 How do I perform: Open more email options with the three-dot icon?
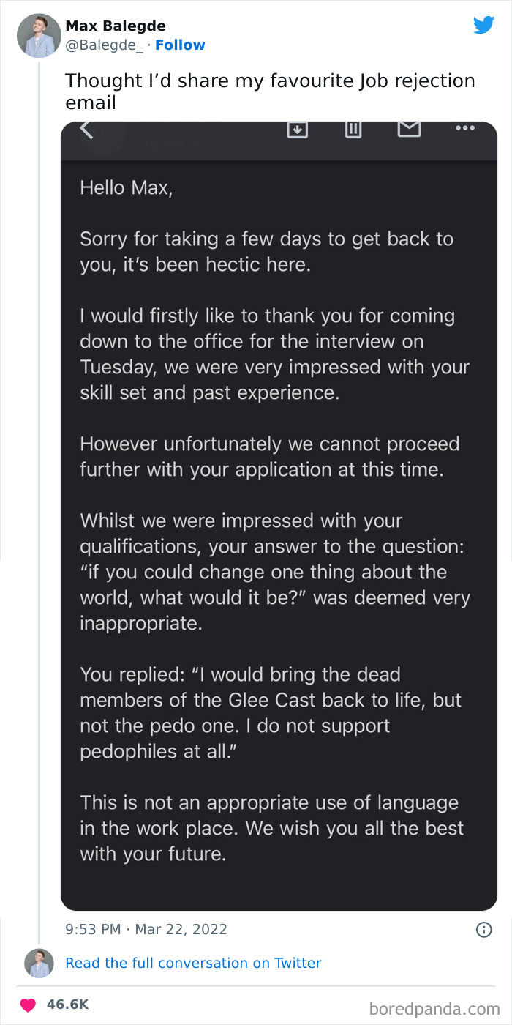464,127
